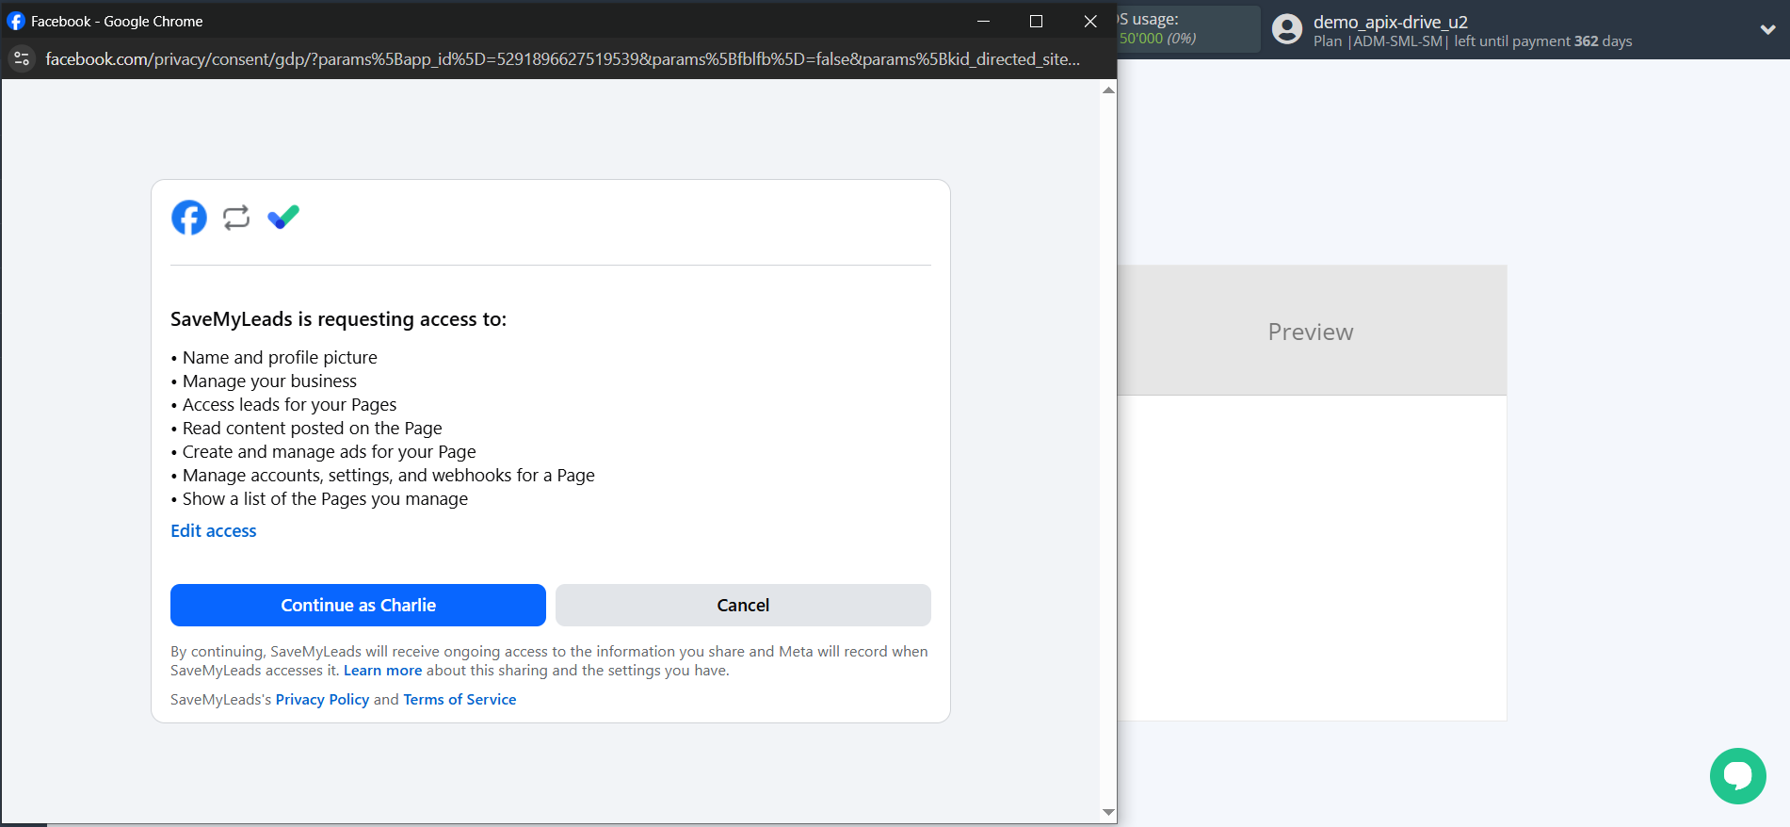Click the sync arrows icon between logos
The width and height of the screenshot is (1790, 827).
click(x=236, y=218)
